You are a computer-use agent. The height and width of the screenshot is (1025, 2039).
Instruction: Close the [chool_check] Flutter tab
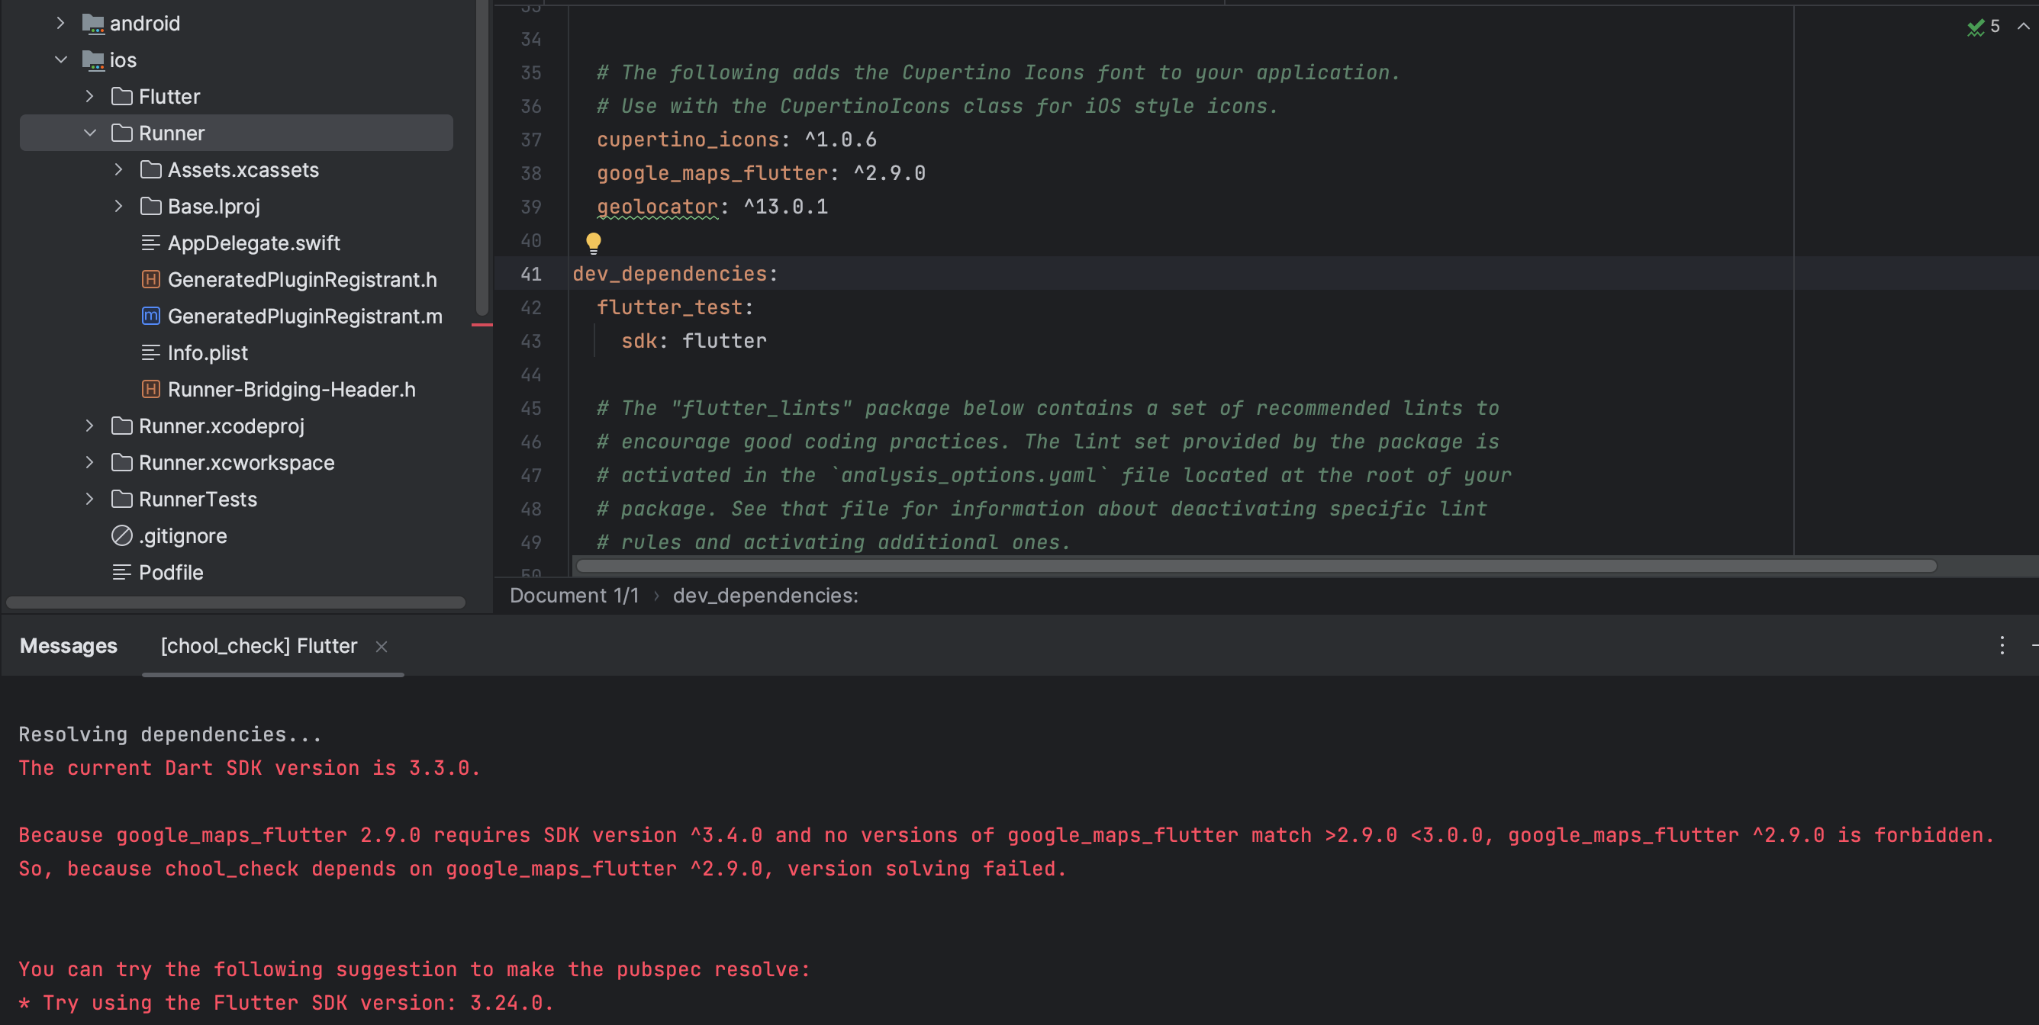(x=382, y=647)
